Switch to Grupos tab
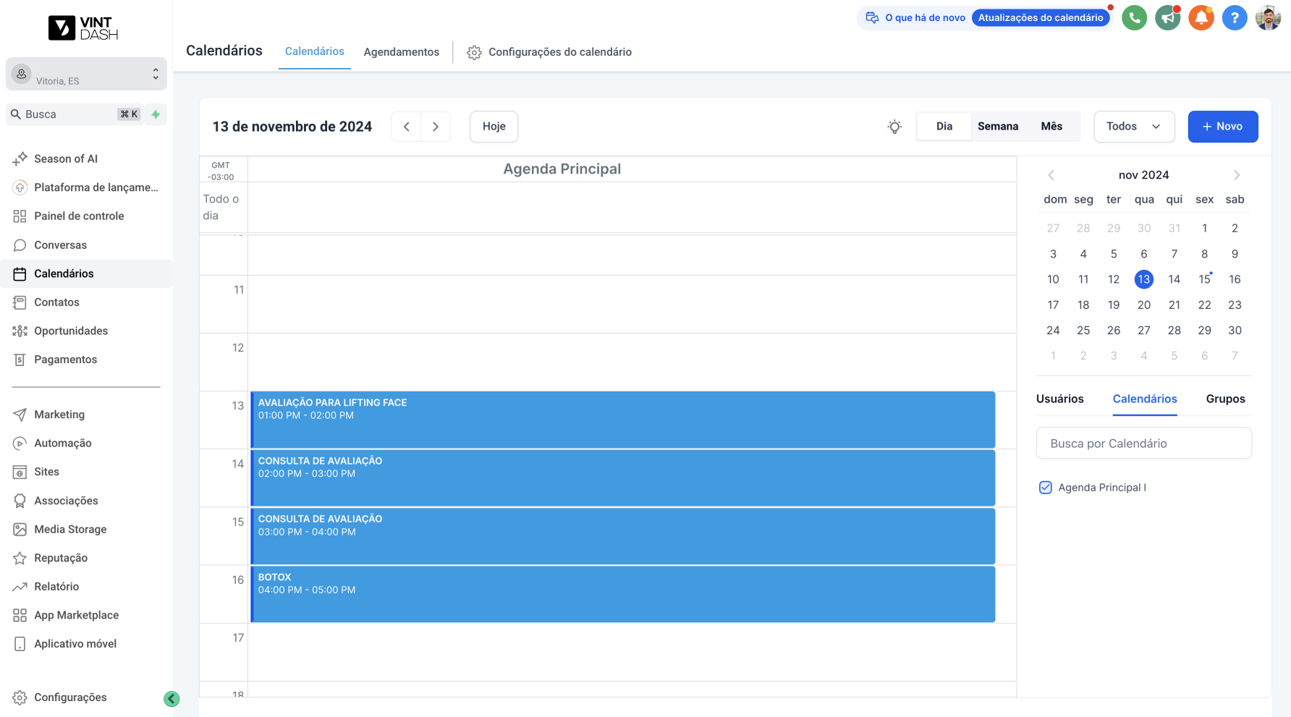 (1225, 399)
